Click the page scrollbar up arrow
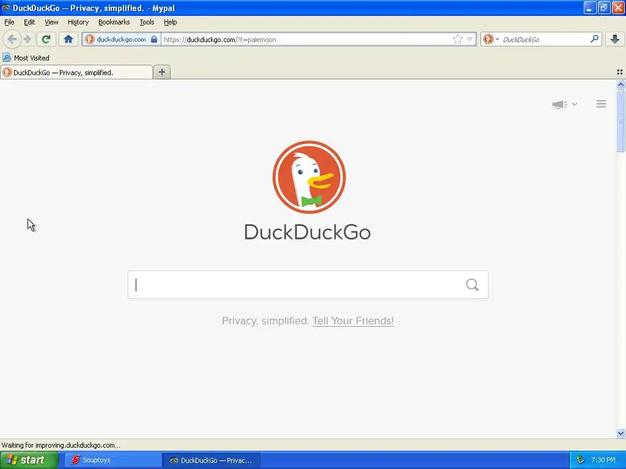Viewport: 626px width, 469px height. (x=620, y=84)
